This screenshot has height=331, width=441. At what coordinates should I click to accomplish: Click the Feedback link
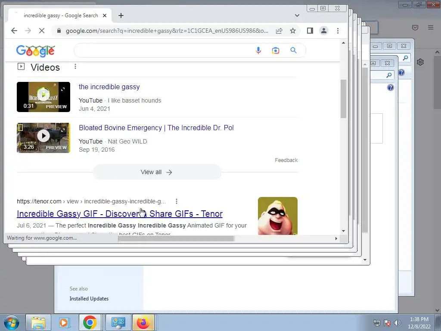(286, 160)
